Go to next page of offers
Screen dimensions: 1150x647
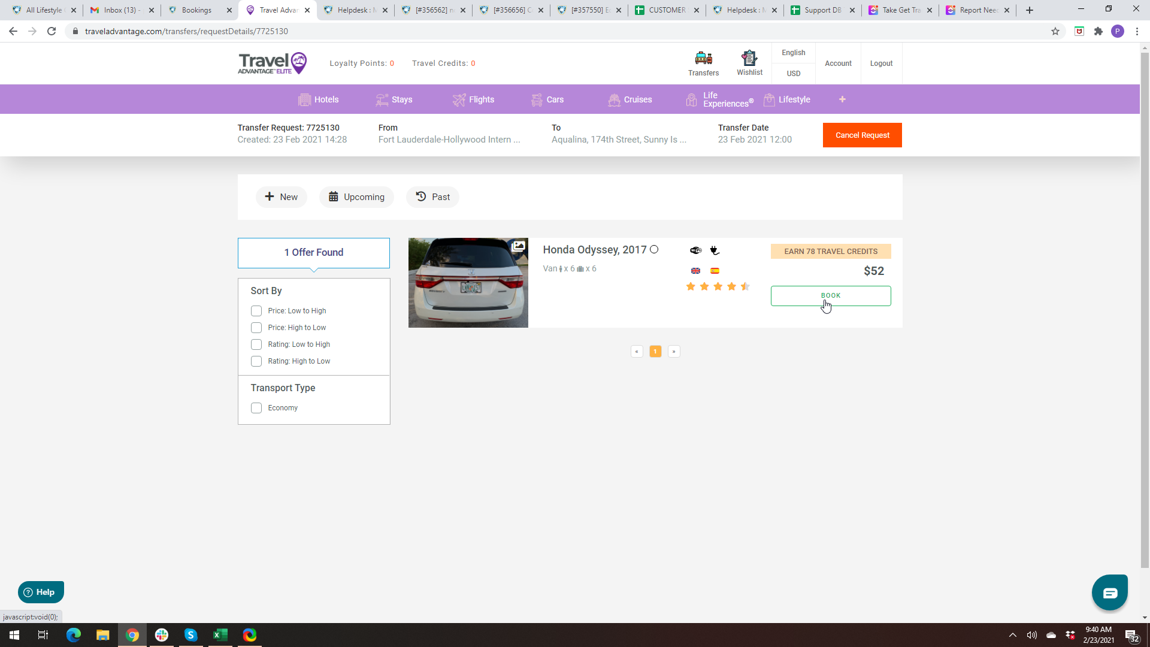tap(674, 352)
